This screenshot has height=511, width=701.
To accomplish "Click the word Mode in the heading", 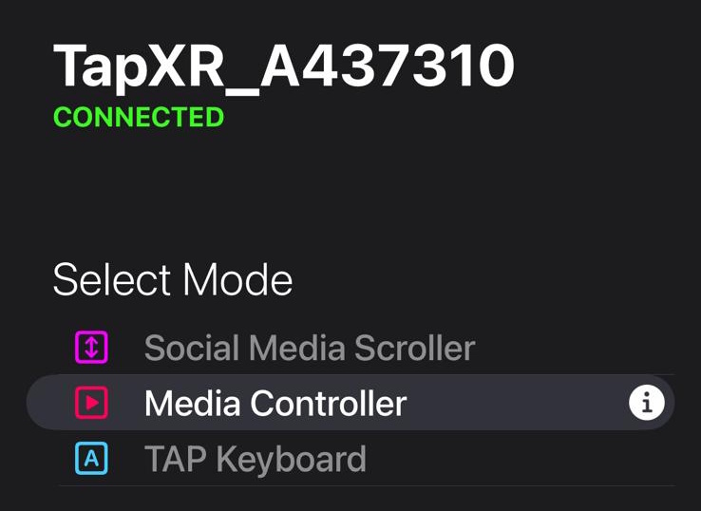I will tap(237, 280).
